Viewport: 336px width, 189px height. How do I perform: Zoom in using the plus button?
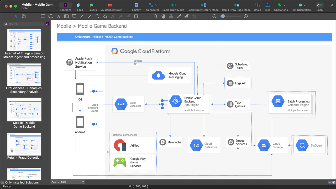click(x=246, y=16)
